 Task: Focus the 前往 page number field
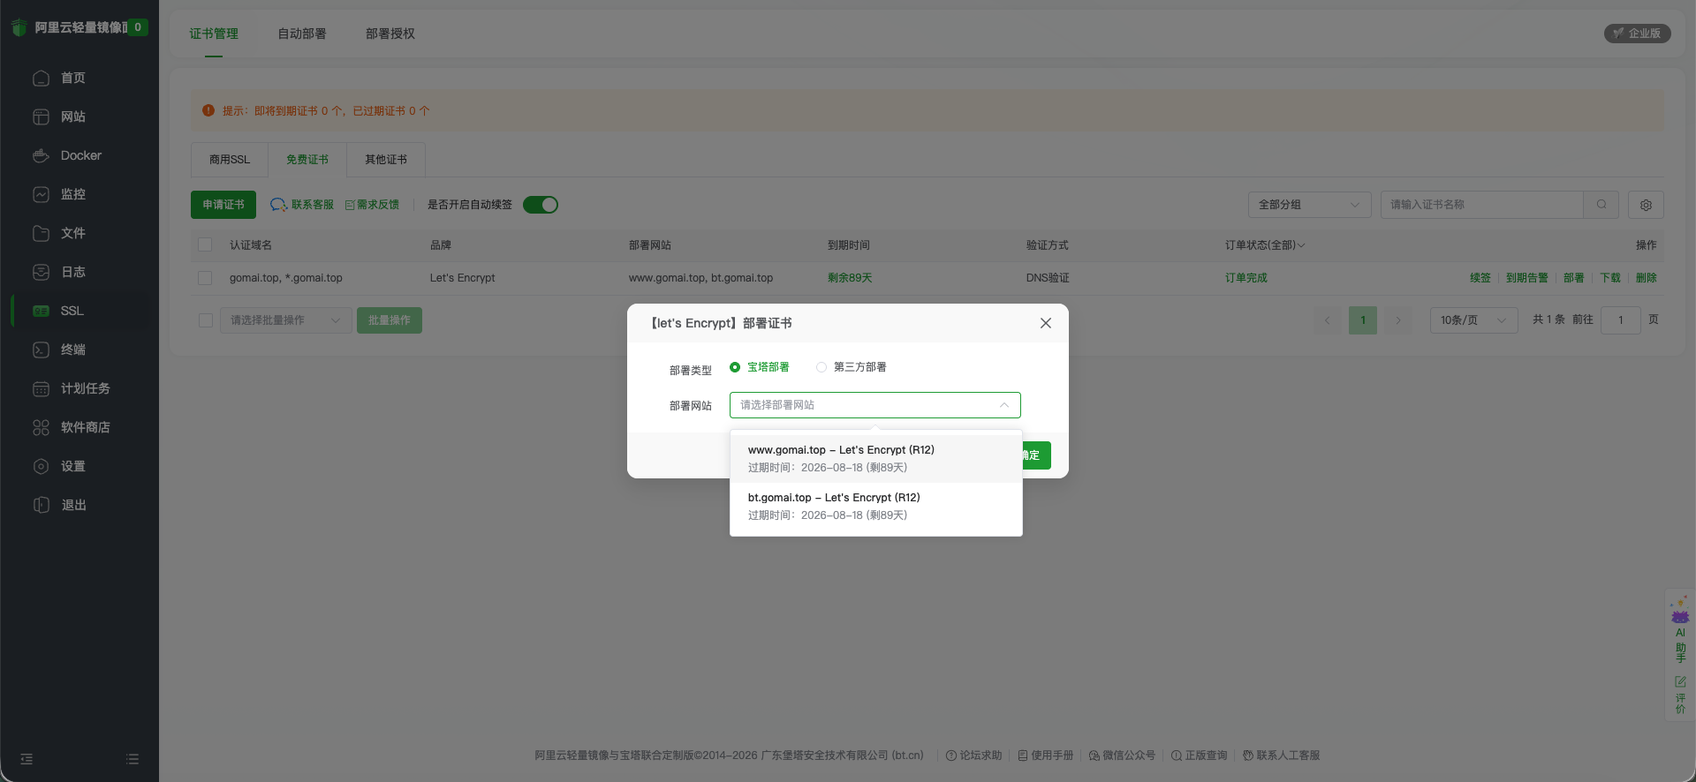coord(1621,320)
